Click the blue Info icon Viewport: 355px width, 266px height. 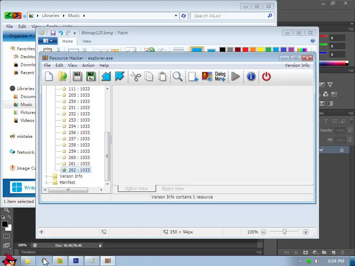pyautogui.click(x=251, y=77)
